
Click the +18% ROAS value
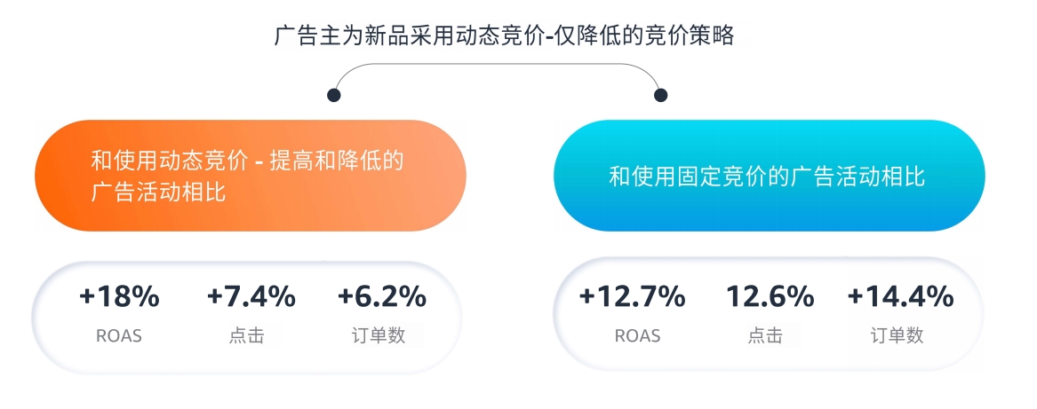[x=119, y=296]
